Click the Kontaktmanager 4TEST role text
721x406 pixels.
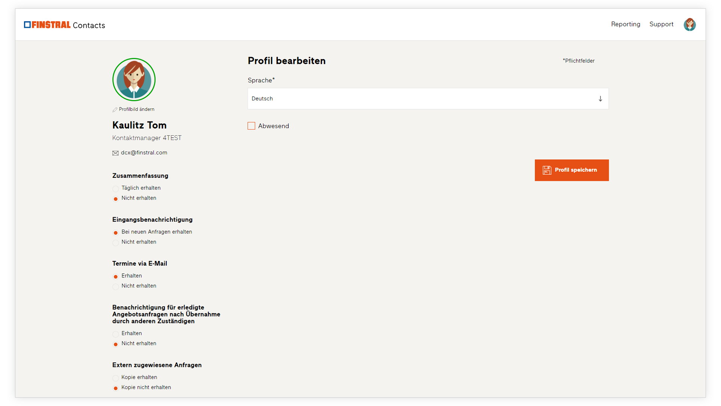click(x=147, y=138)
